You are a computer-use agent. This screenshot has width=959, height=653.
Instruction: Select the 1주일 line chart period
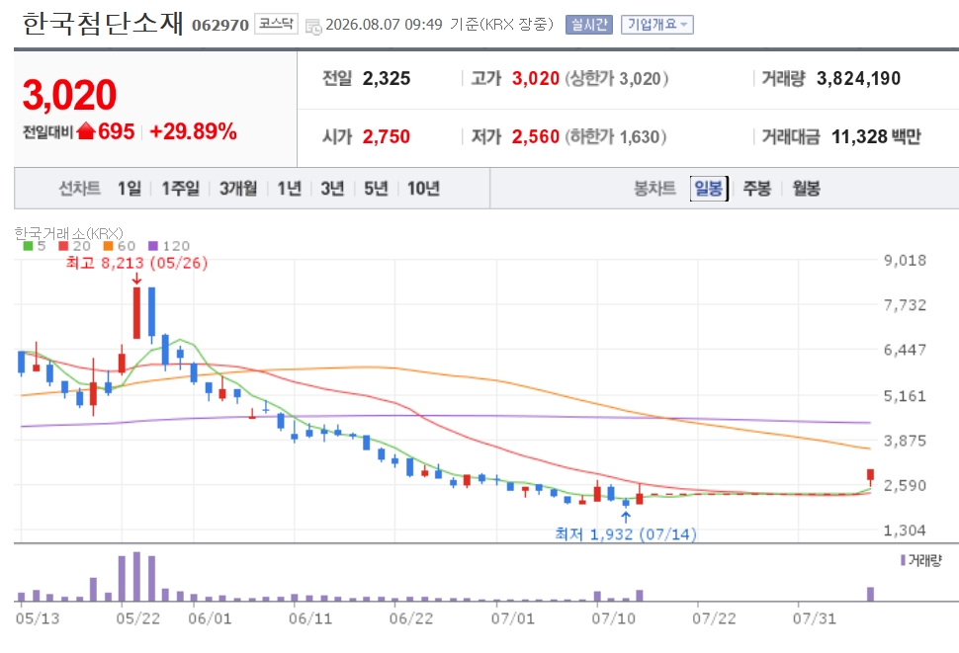180,188
